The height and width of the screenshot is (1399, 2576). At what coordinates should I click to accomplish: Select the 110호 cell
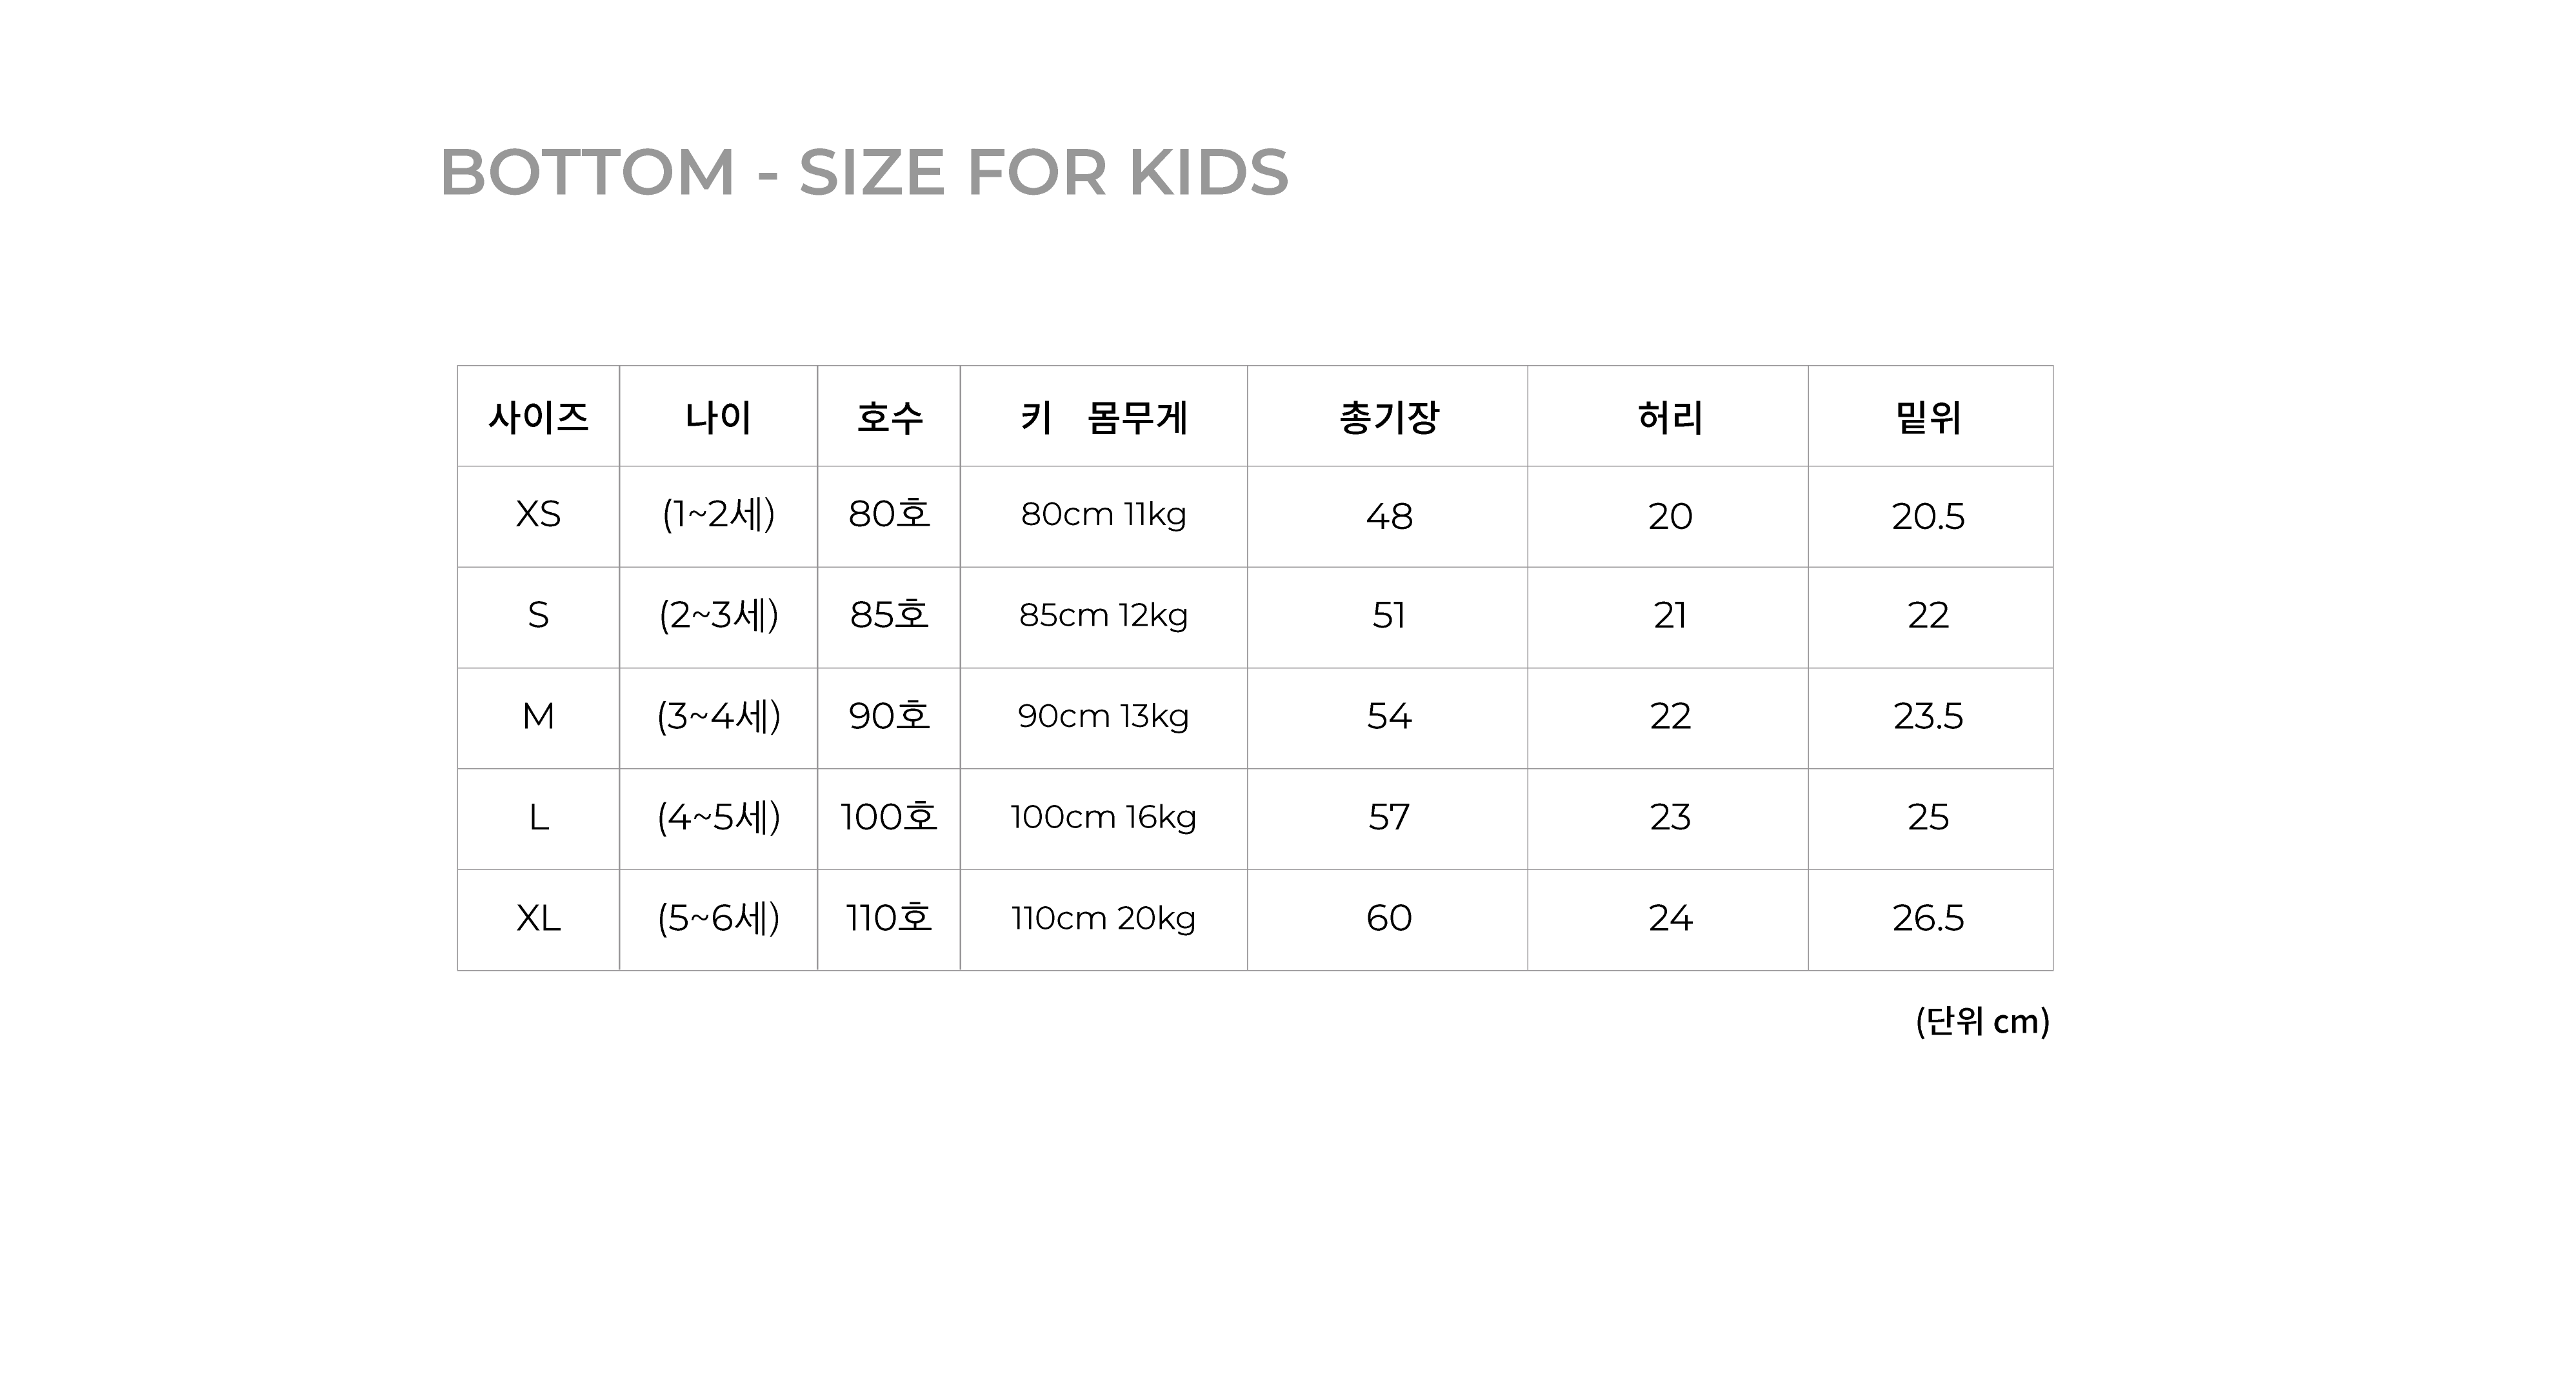[889, 918]
